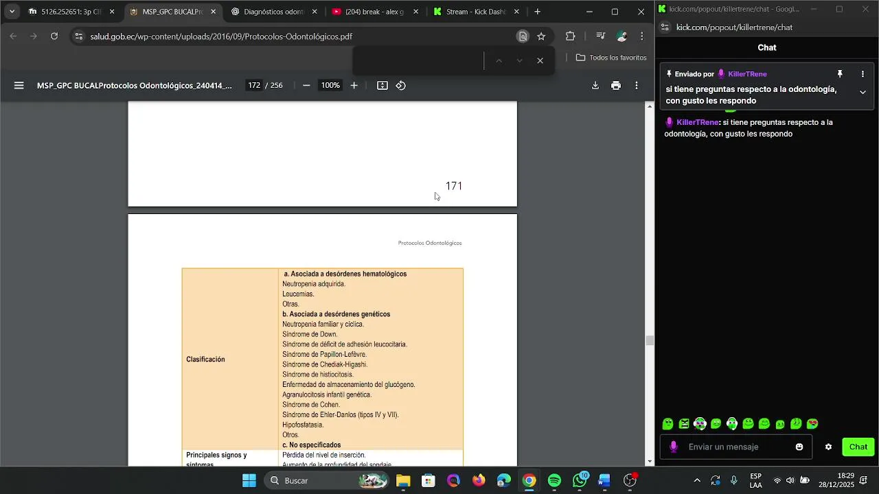
Task: Unpin the pinned chat message
Action: 839,74
